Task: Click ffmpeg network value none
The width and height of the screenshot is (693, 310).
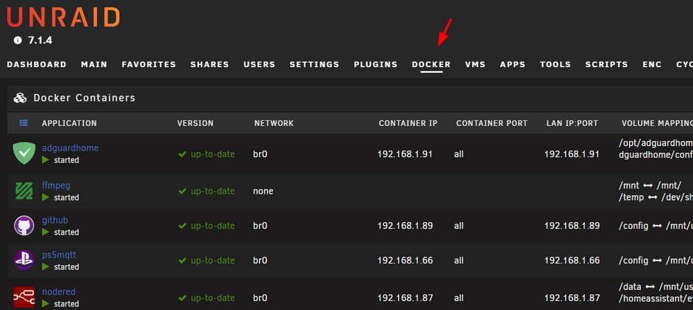Action: 263,191
